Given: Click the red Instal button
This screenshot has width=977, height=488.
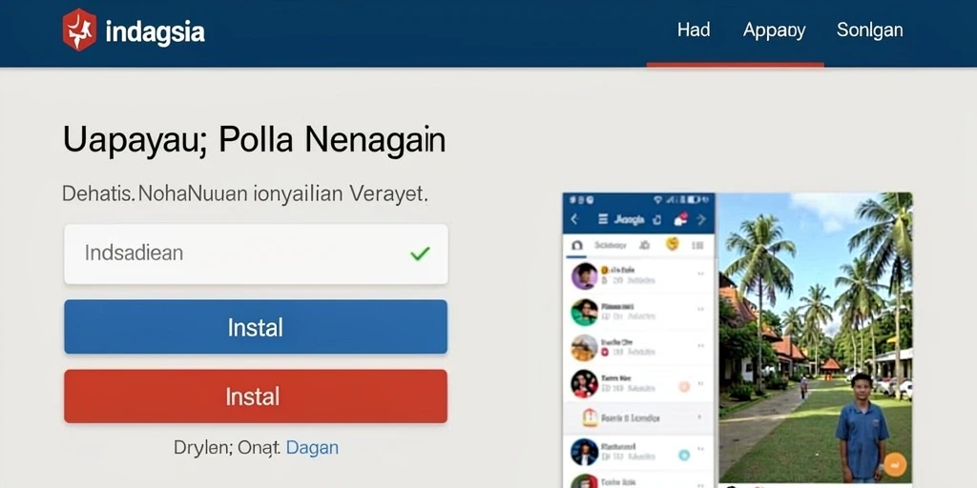Looking at the screenshot, I should [x=256, y=396].
